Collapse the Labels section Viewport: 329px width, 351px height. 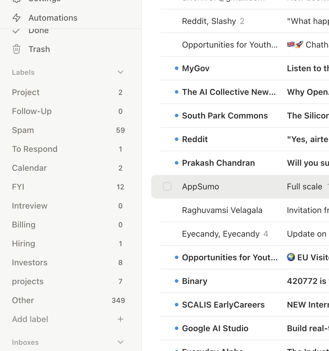coord(120,72)
